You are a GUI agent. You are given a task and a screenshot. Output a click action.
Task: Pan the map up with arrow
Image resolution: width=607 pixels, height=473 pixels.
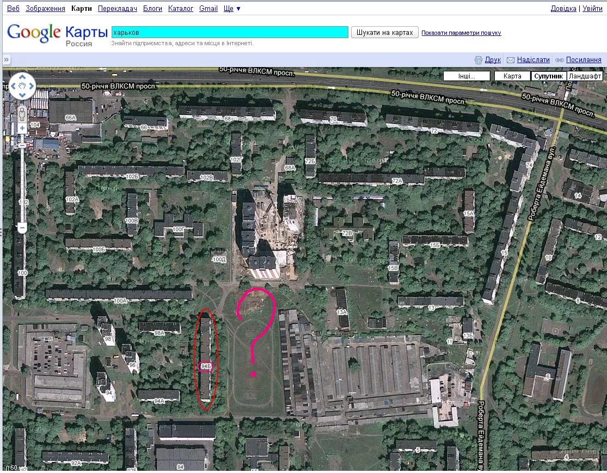(22, 77)
